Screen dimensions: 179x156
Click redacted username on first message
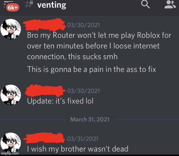pos(45,25)
